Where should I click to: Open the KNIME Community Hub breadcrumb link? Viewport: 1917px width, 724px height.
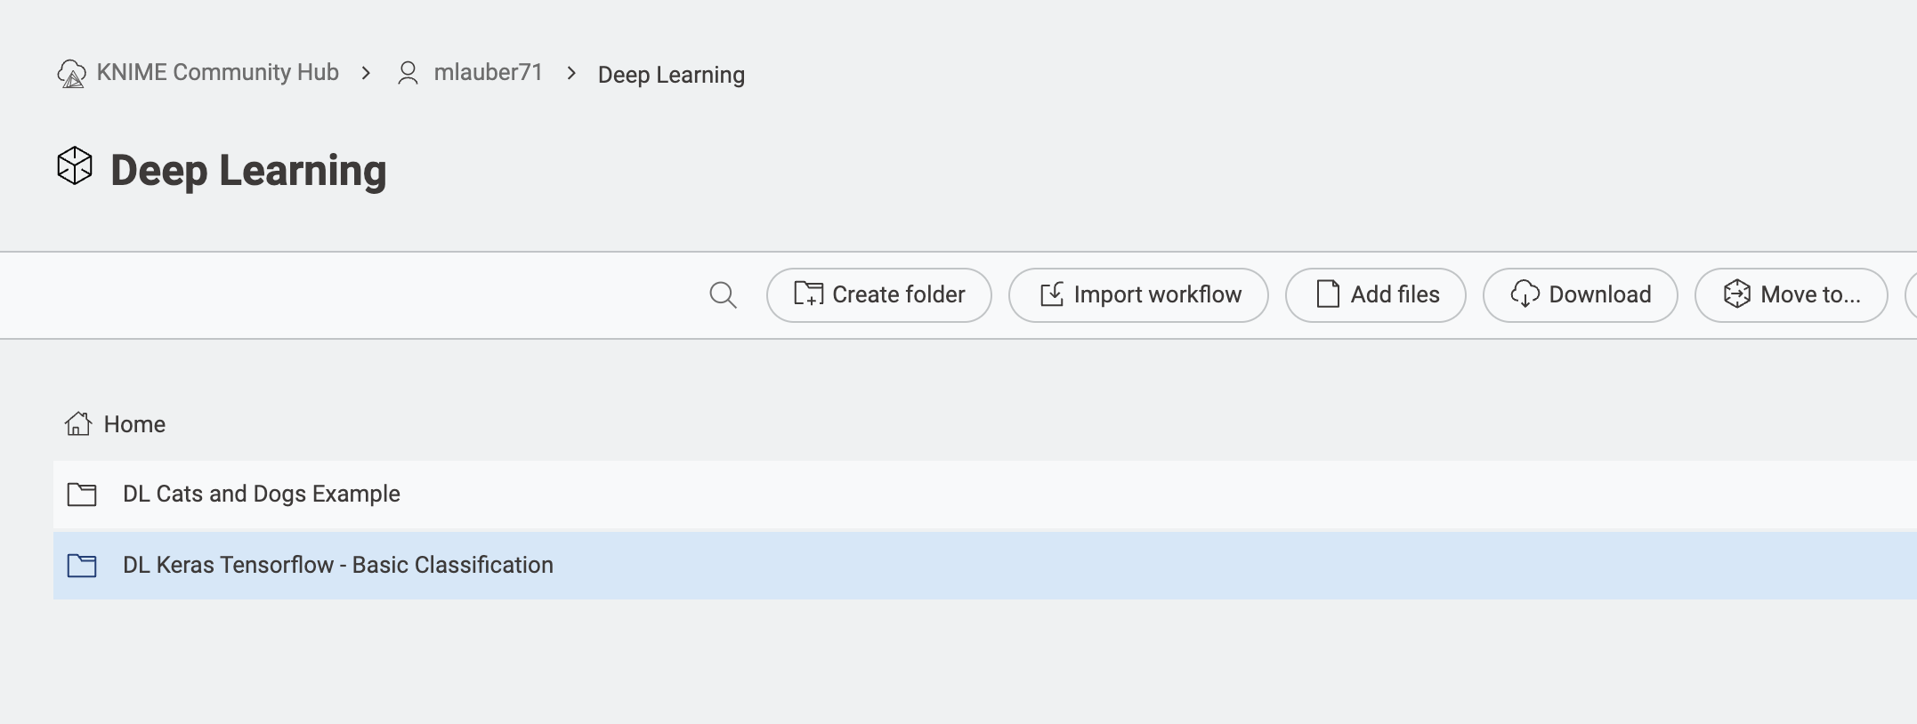pyautogui.click(x=217, y=72)
